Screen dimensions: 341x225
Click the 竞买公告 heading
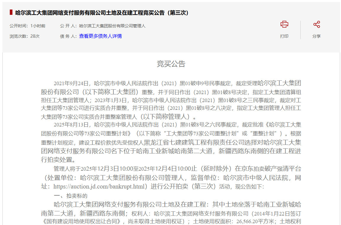(171, 64)
